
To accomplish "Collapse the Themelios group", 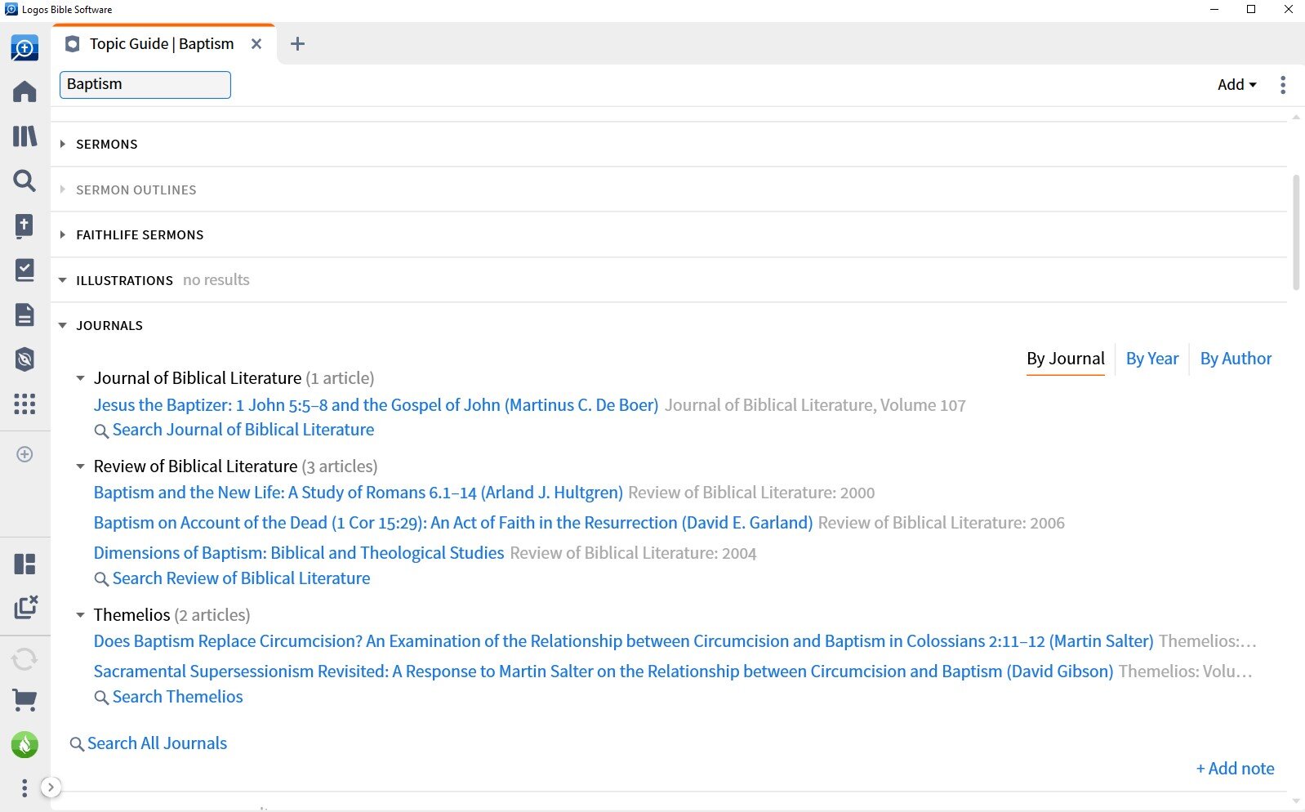I will pyautogui.click(x=80, y=615).
